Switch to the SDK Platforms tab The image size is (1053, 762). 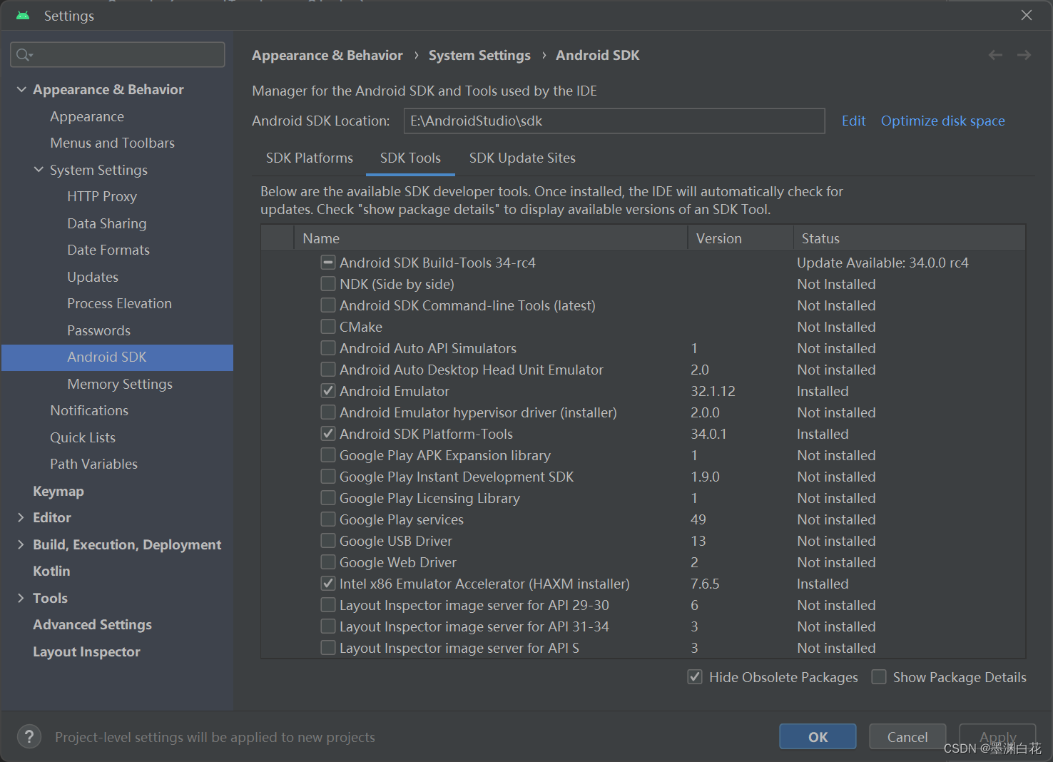(309, 158)
